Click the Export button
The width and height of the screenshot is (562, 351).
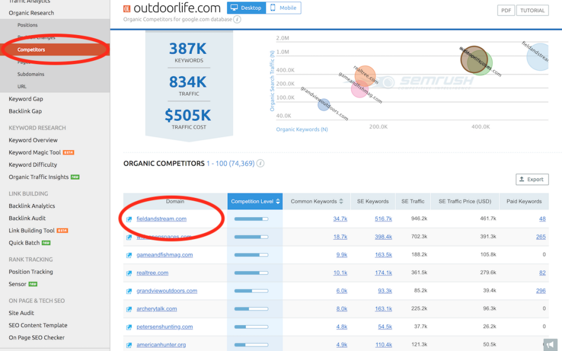click(x=532, y=179)
